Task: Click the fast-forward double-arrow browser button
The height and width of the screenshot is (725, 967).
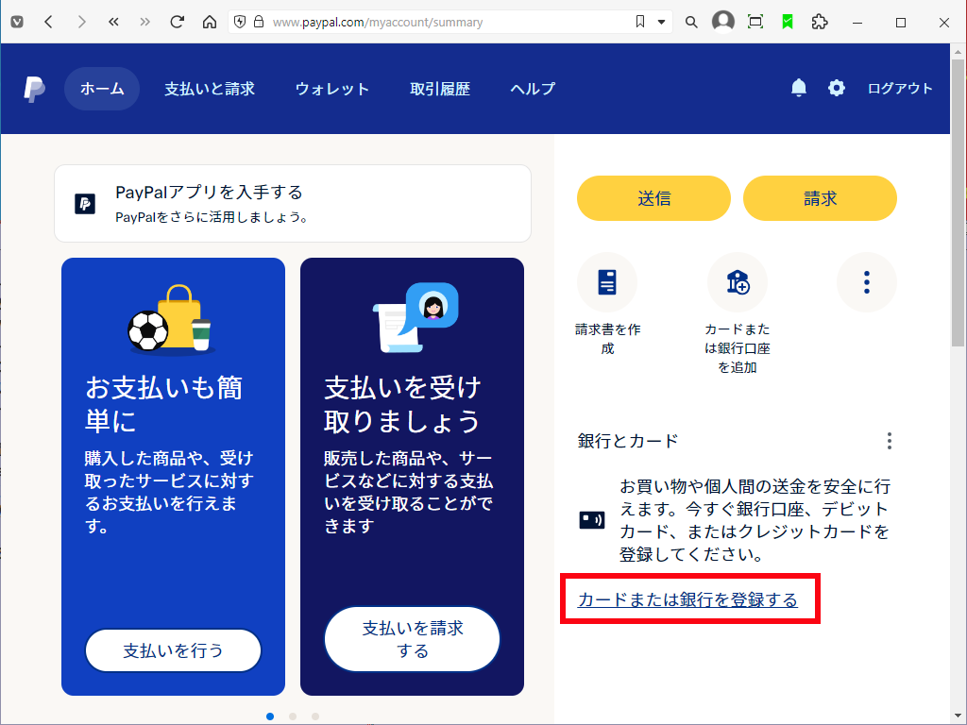Action: [144, 23]
